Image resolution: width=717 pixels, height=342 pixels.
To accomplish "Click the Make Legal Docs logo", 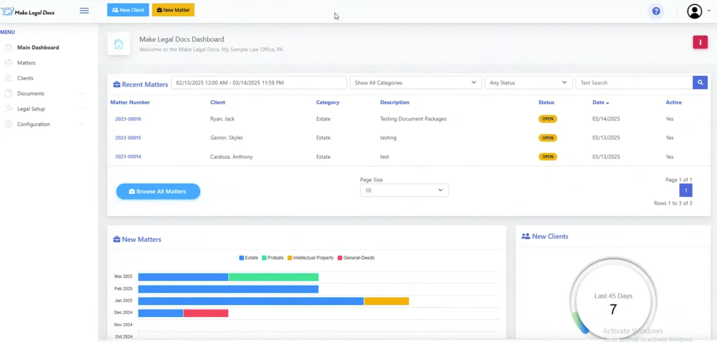I will coord(28,12).
